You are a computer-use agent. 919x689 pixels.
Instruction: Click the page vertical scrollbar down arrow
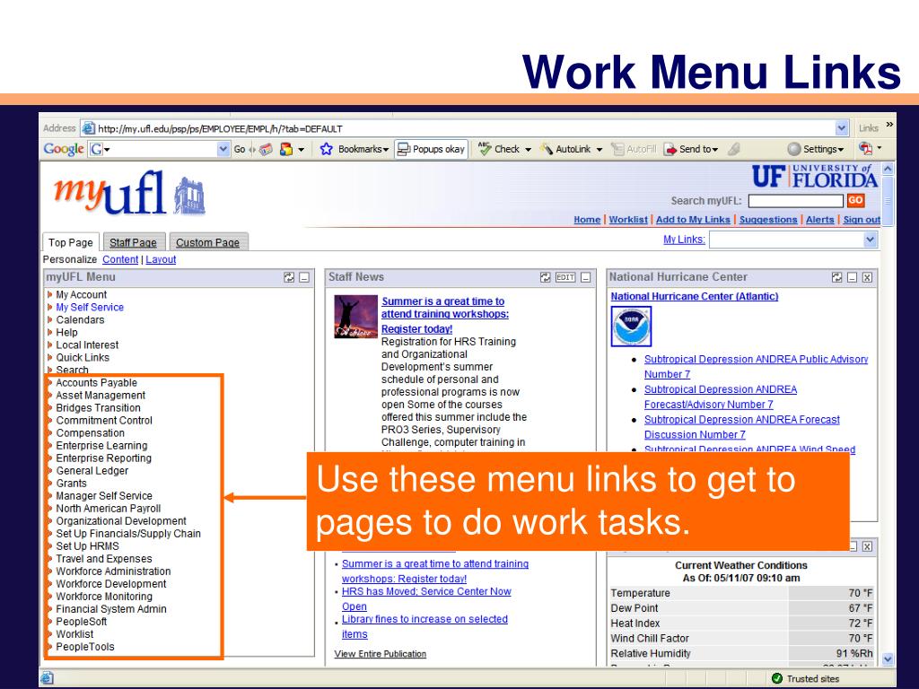[888, 659]
